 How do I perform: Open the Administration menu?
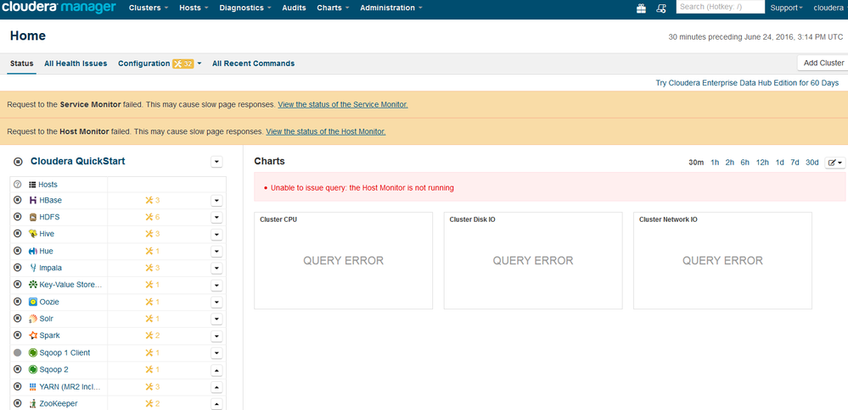coord(391,8)
